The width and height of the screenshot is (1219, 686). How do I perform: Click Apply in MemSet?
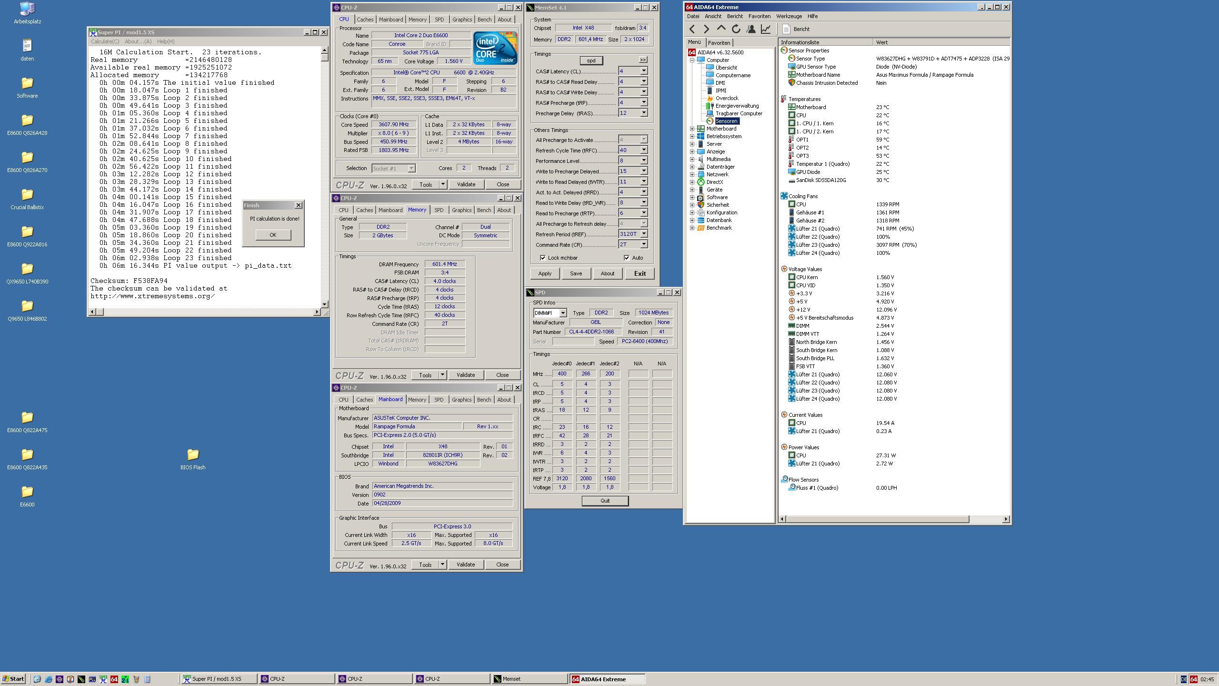[545, 273]
